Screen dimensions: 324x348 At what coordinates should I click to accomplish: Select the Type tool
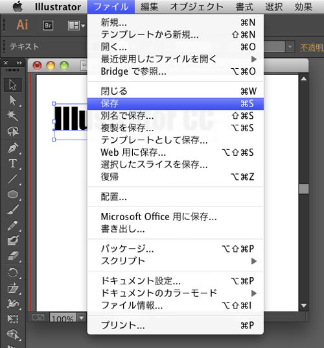pos(13,164)
